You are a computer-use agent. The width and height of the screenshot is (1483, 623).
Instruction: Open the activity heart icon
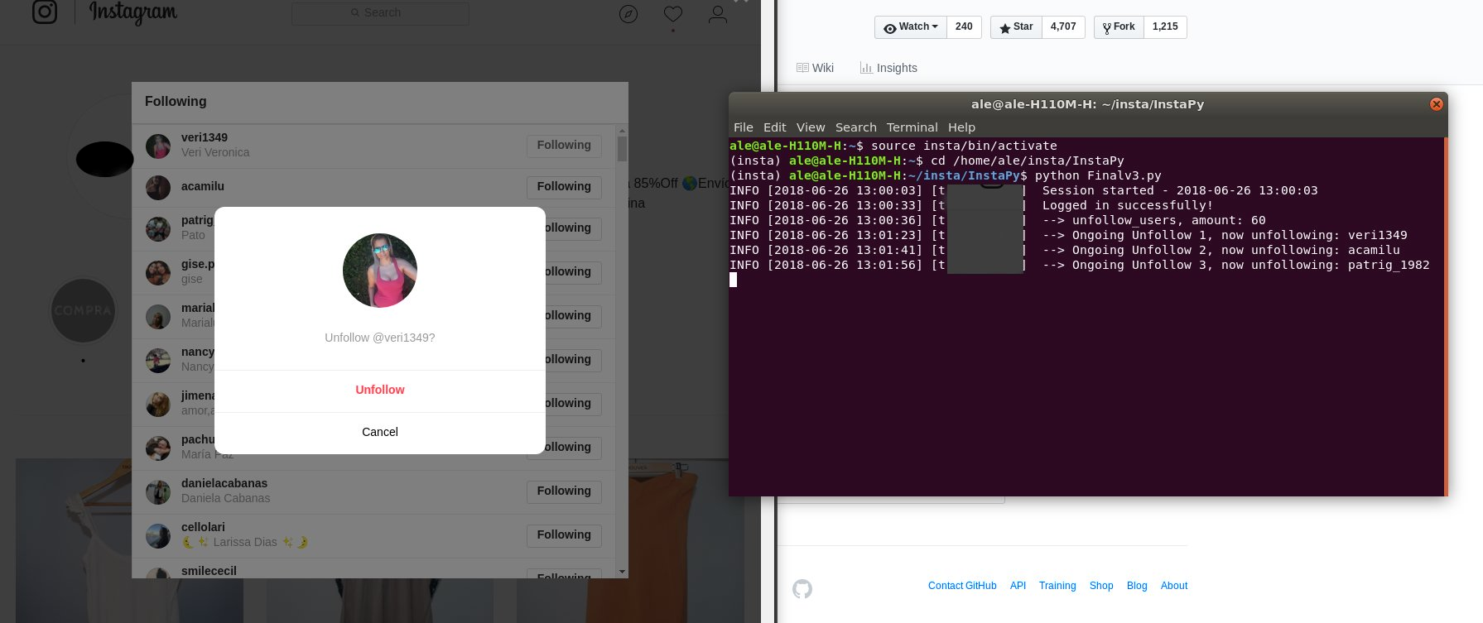coord(673,14)
